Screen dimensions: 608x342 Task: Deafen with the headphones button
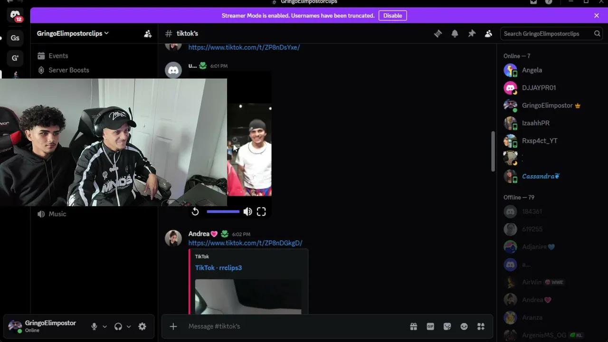click(x=118, y=326)
